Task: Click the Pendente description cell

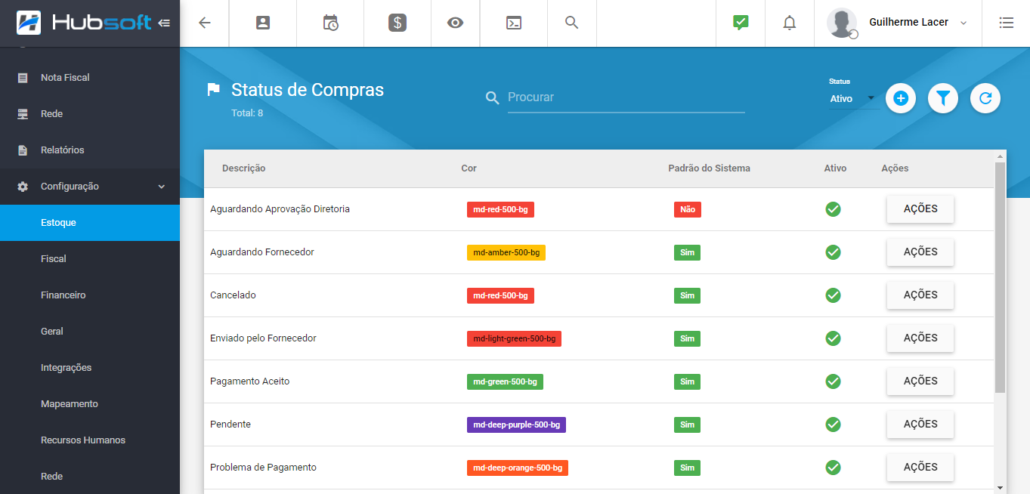Action: (x=230, y=425)
